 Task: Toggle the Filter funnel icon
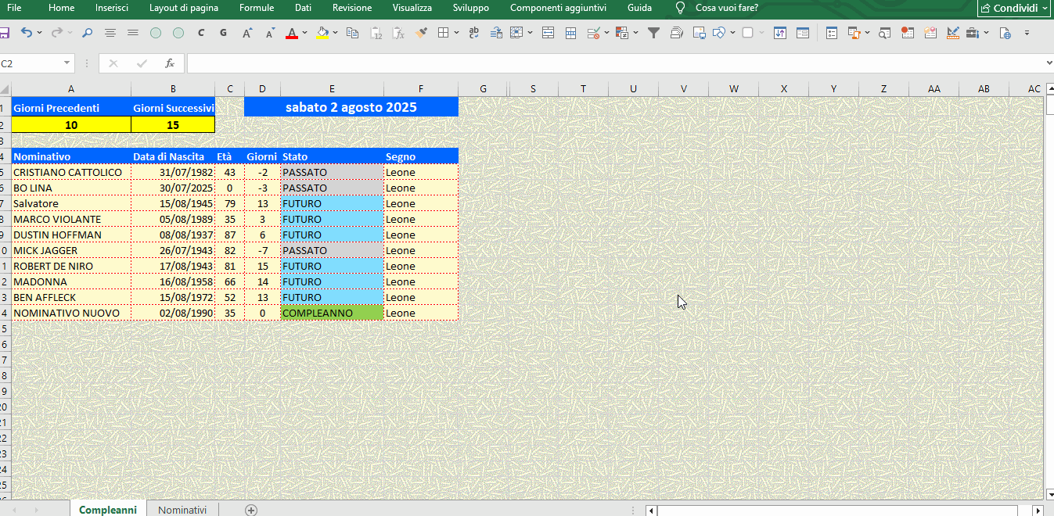coord(654,33)
